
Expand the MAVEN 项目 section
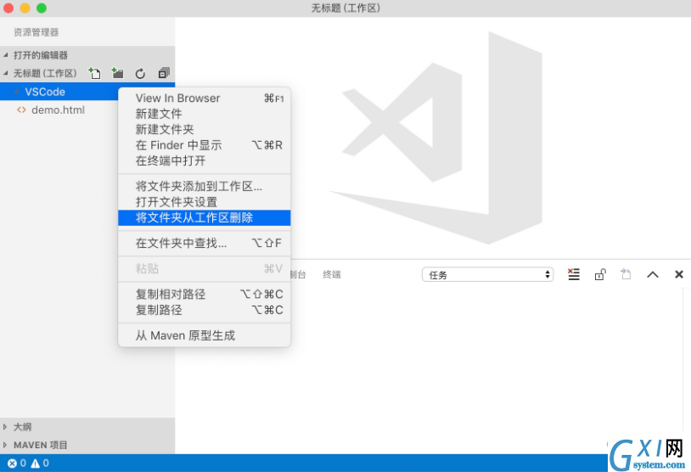coord(87,445)
